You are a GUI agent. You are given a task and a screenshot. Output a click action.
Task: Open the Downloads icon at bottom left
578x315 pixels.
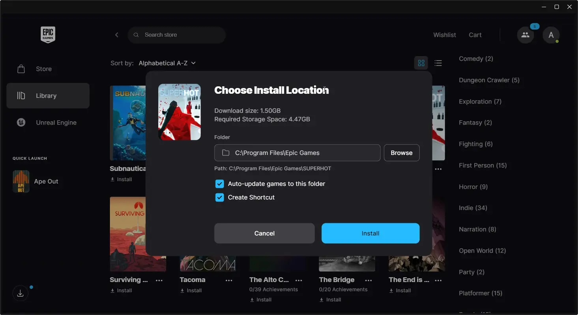20,293
